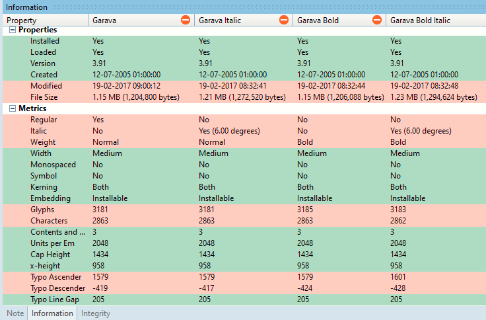Click modified time 19-02-2017 09:00:12
Image resolution: width=486 pixels, height=320 pixels.
pyautogui.click(x=127, y=86)
